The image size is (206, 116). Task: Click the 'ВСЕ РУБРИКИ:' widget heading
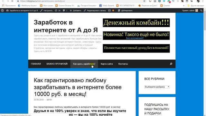pyautogui.click(x=154, y=79)
